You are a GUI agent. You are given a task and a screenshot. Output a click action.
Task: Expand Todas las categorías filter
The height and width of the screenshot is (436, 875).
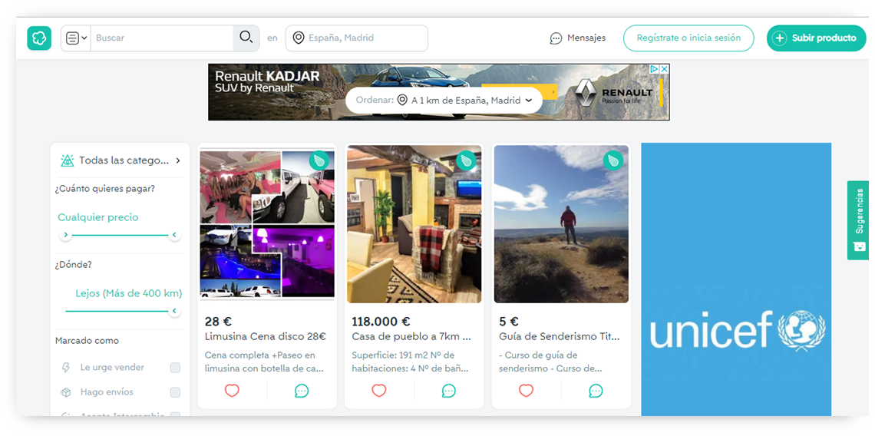121,160
